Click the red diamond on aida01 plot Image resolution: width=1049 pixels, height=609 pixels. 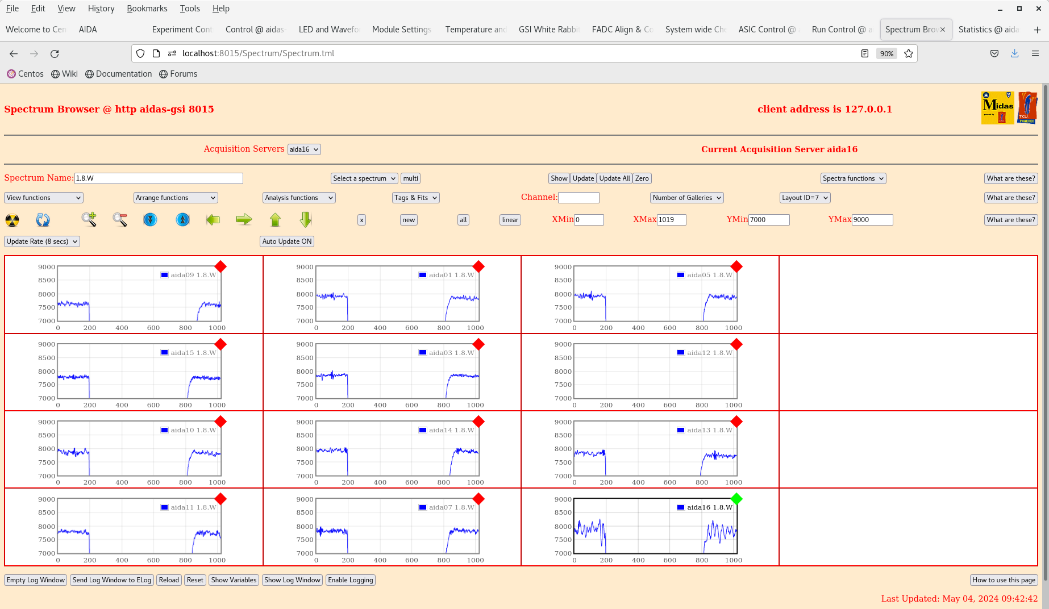[x=478, y=266]
